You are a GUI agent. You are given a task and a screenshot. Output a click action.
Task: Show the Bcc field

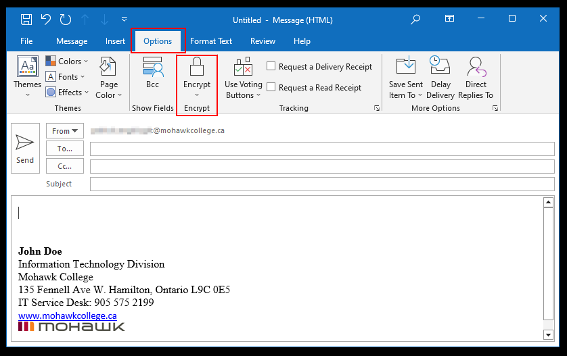152,74
